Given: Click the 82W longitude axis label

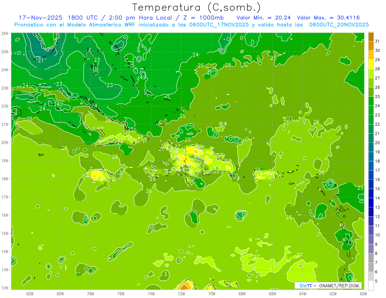Looking at the screenshot, I should click(30, 294).
